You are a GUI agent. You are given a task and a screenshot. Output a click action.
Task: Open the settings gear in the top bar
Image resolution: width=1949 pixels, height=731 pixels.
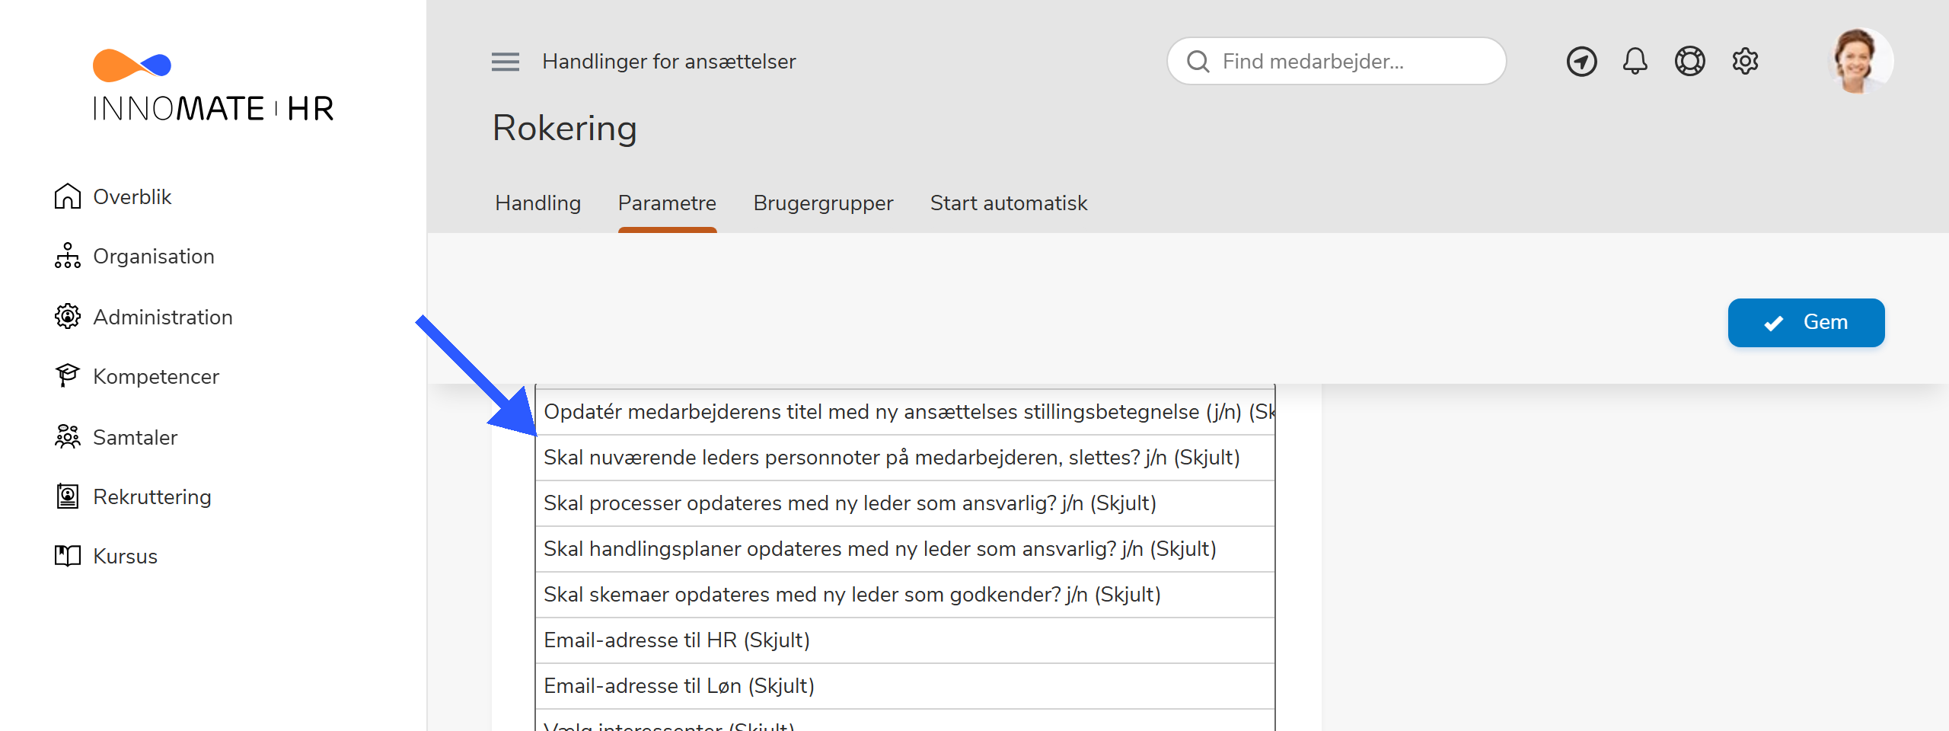pos(1745,61)
